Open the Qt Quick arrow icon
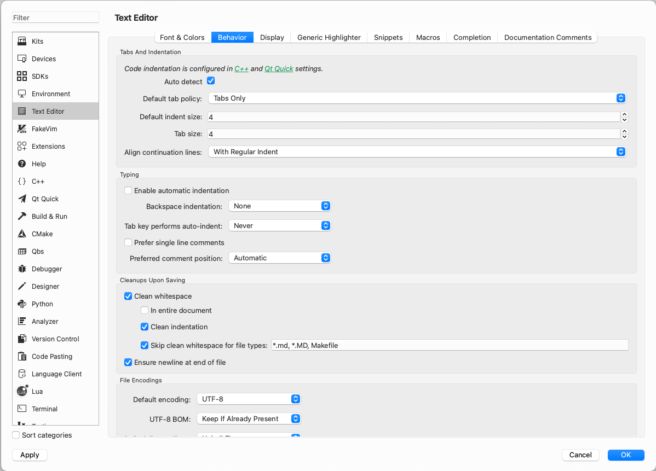 coord(22,199)
